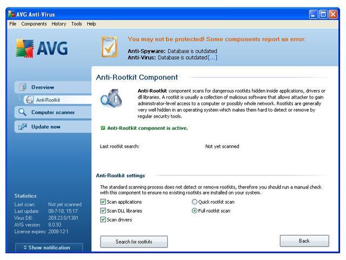Click the Last update value 08-7-18, 15:17
Image resolution: width=346 pixels, height=260 pixels.
point(63,211)
